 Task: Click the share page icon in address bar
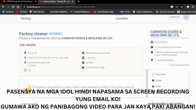[x=177, y=7]
